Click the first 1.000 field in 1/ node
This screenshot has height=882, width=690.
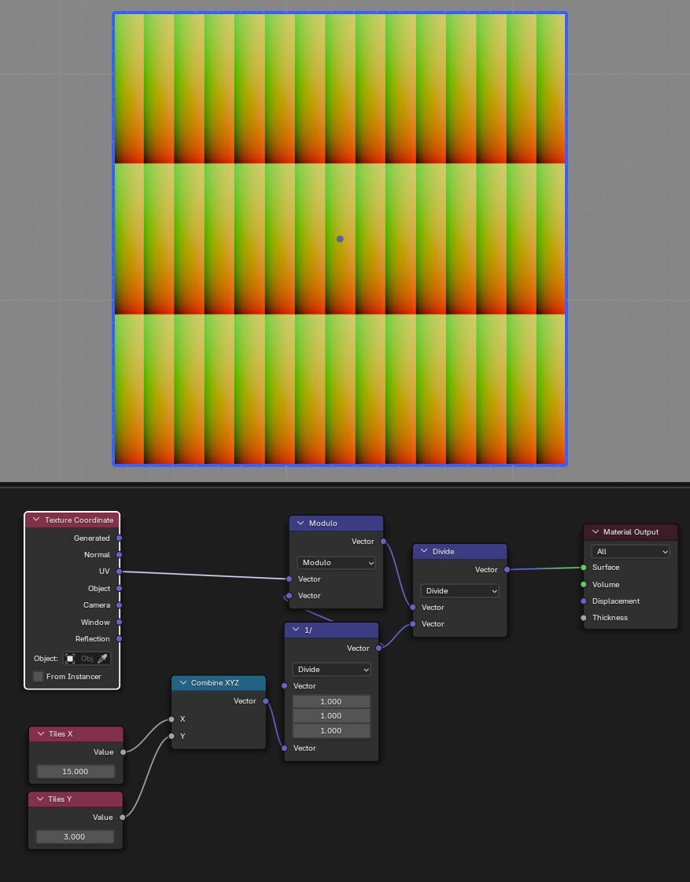point(331,701)
